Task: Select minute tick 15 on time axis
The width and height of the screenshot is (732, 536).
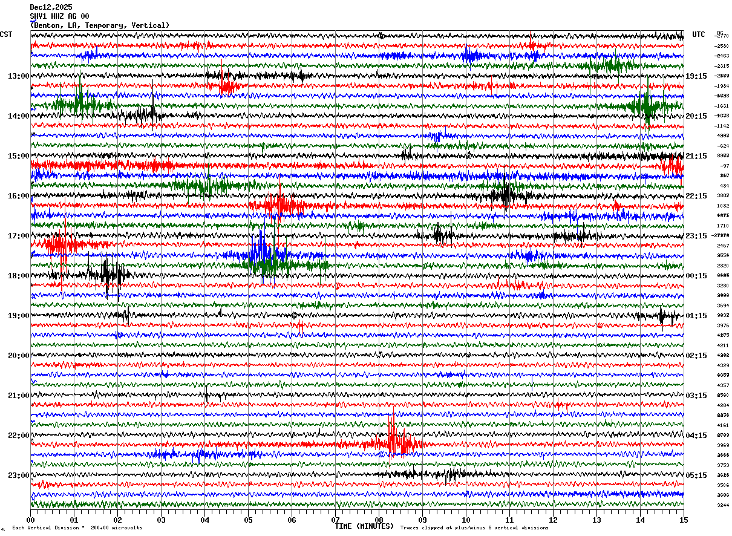Action: coord(684,520)
